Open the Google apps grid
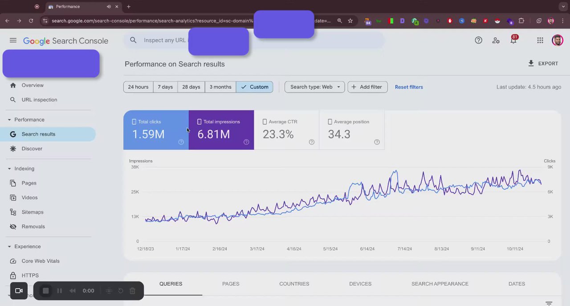 tap(540, 40)
